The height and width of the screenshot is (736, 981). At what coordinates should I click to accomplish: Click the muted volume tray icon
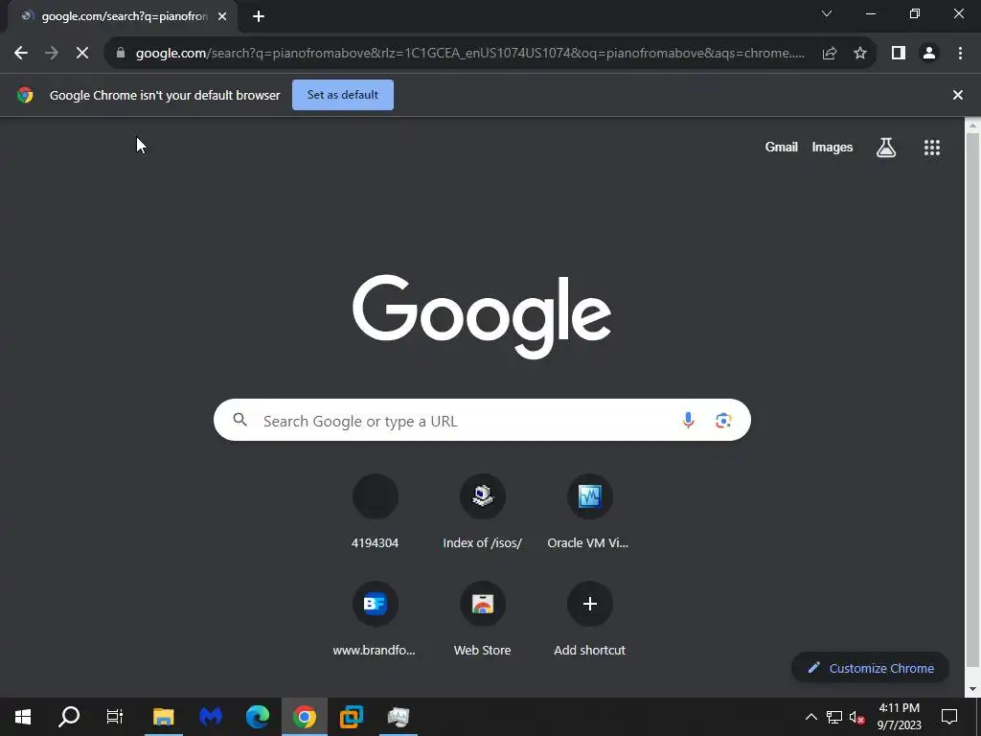pos(857,717)
